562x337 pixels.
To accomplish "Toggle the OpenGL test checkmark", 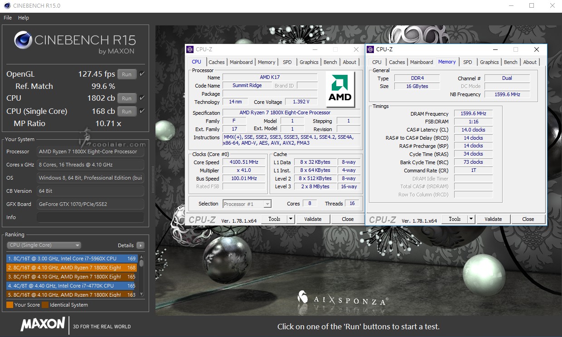I will tap(142, 74).
